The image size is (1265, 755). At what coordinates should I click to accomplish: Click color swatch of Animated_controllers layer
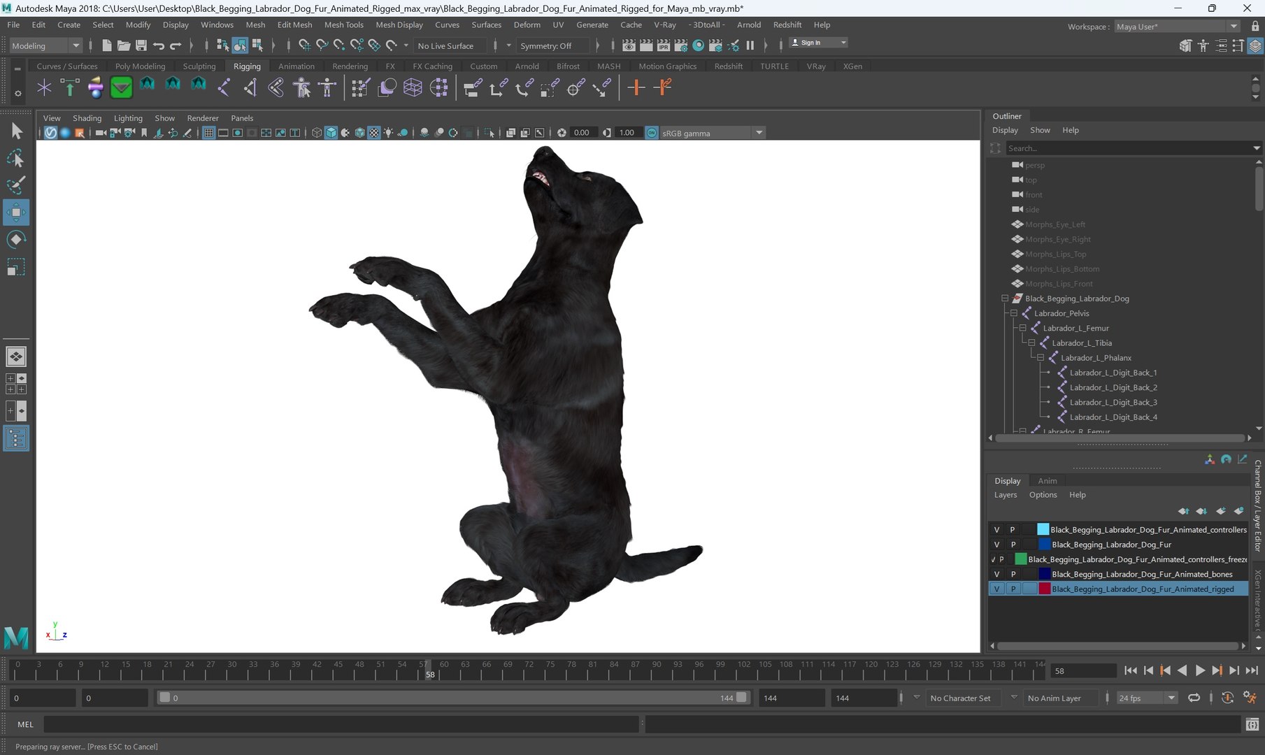point(1043,530)
